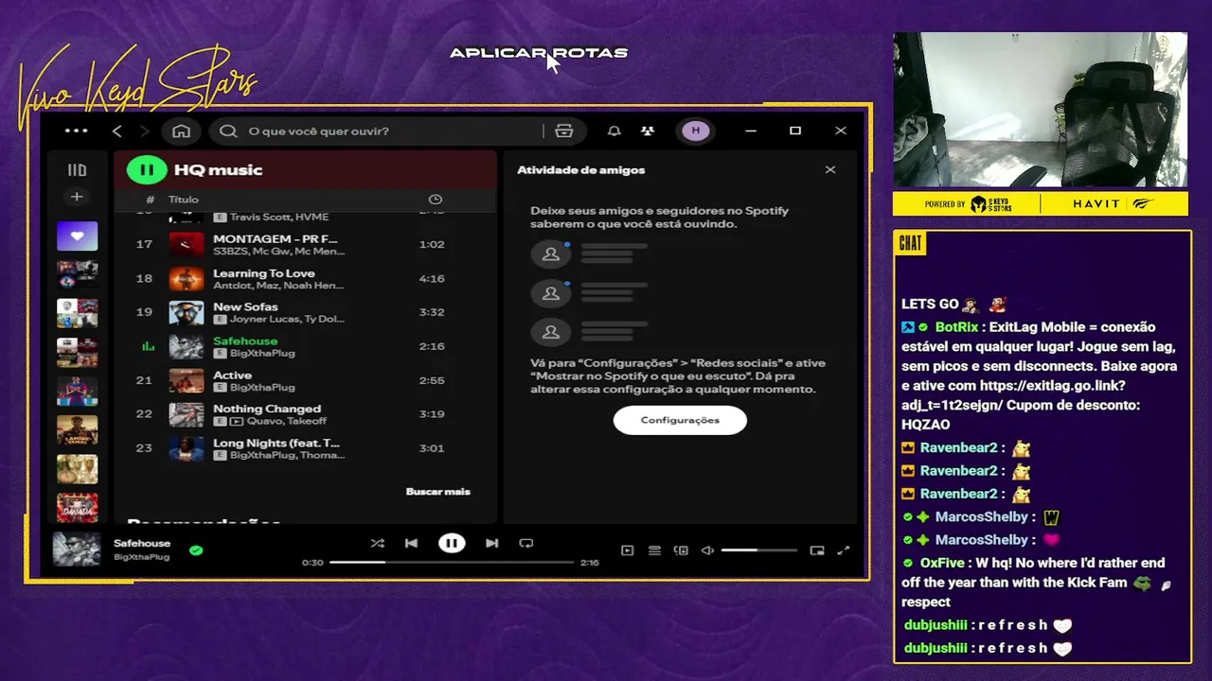Image resolution: width=1212 pixels, height=681 pixels.
Task: Open the album art for 'Learning To Love'
Action: click(187, 278)
